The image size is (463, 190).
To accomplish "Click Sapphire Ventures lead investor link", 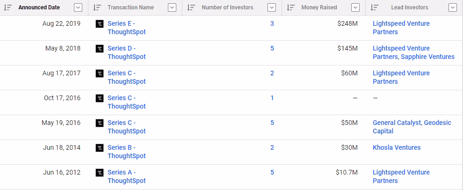I will pyautogui.click(x=427, y=57).
